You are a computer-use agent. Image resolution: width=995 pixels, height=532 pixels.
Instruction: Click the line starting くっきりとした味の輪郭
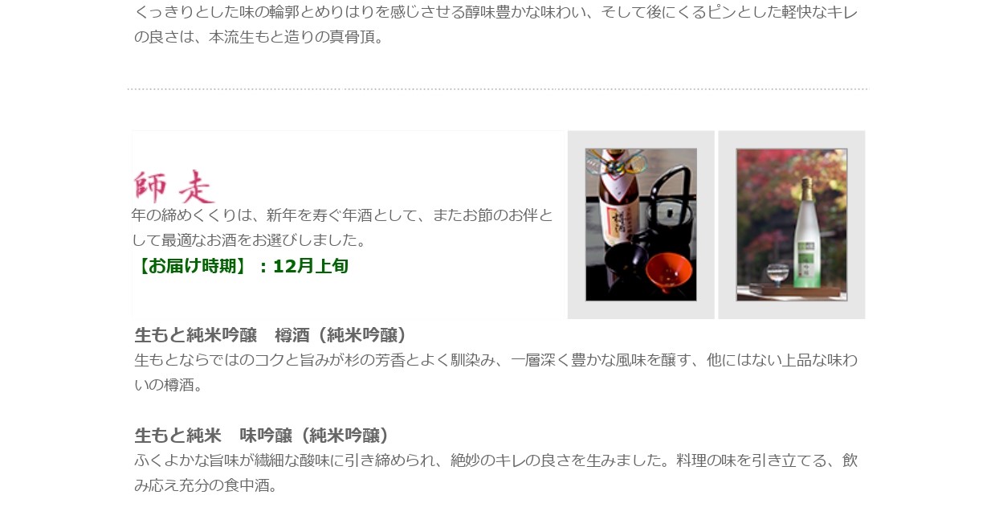tap(495, 12)
